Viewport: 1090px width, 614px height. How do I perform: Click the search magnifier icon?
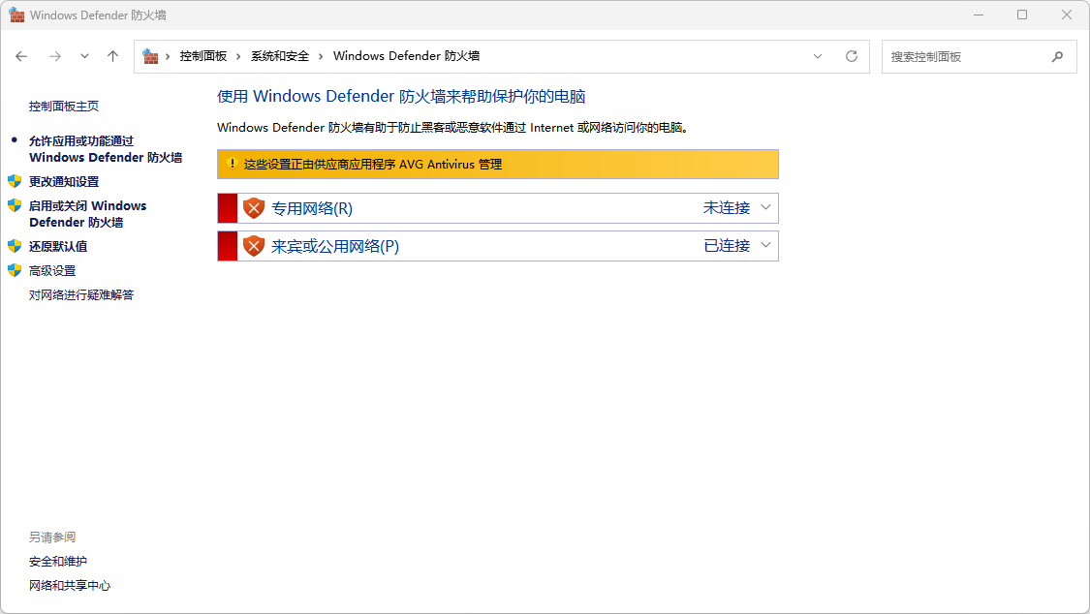[x=1057, y=56]
